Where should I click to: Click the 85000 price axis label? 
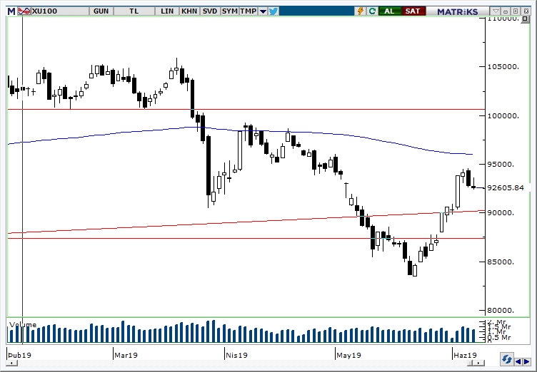(x=501, y=262)
